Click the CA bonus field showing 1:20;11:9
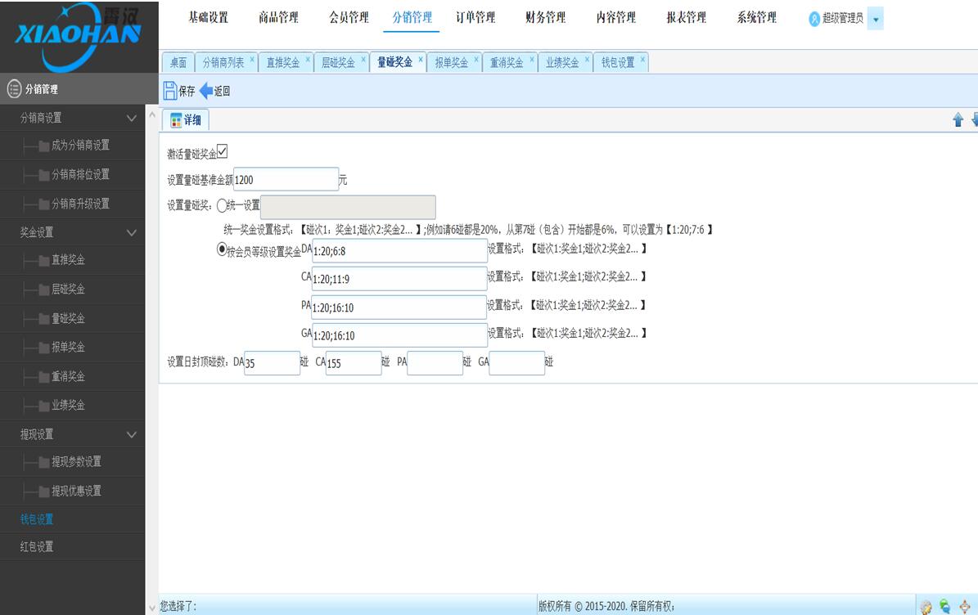The image size is (978, 615). pos(399,279)
